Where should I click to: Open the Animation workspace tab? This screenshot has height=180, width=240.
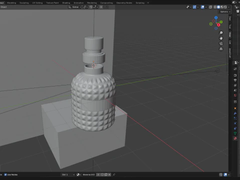(x=78, y=3)
